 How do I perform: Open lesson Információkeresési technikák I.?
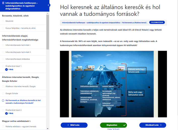point(18,45)
